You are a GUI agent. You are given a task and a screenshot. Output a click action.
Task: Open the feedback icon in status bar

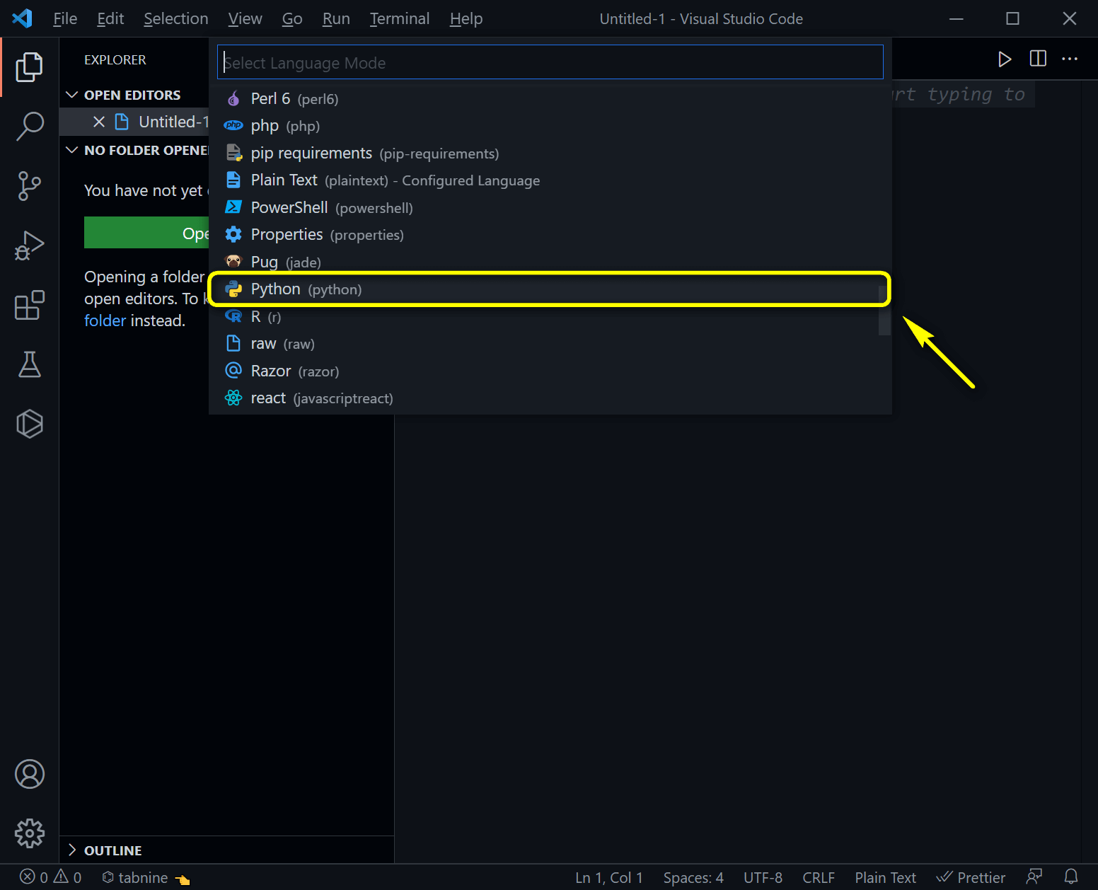tap(1034, 877)
